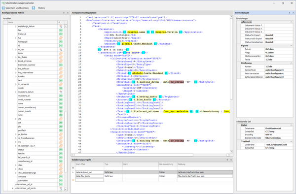This screenshot has width=296, height=194.
Task: Click the orange object icon for kondi_schemas
Action: click(x=61, y=61)
